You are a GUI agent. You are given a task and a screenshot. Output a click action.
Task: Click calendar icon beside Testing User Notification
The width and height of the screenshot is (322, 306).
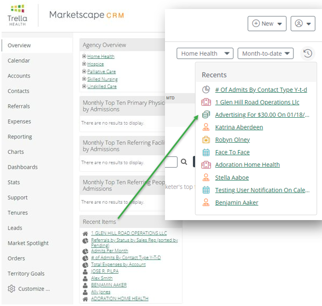point(206,190)
